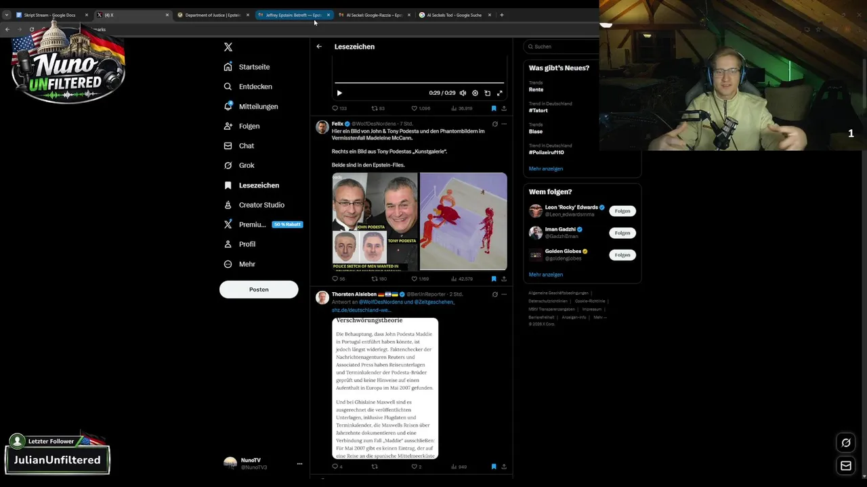The width and height of the screenshot is (867, 487).
Task: Open Premium with 50% Rabatt badge
Action: (263, 225)
